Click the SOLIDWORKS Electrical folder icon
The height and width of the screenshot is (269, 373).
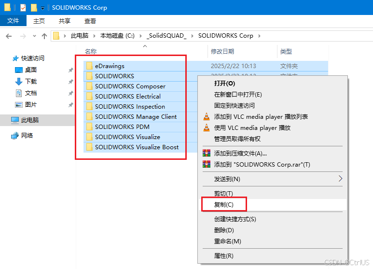89,97
